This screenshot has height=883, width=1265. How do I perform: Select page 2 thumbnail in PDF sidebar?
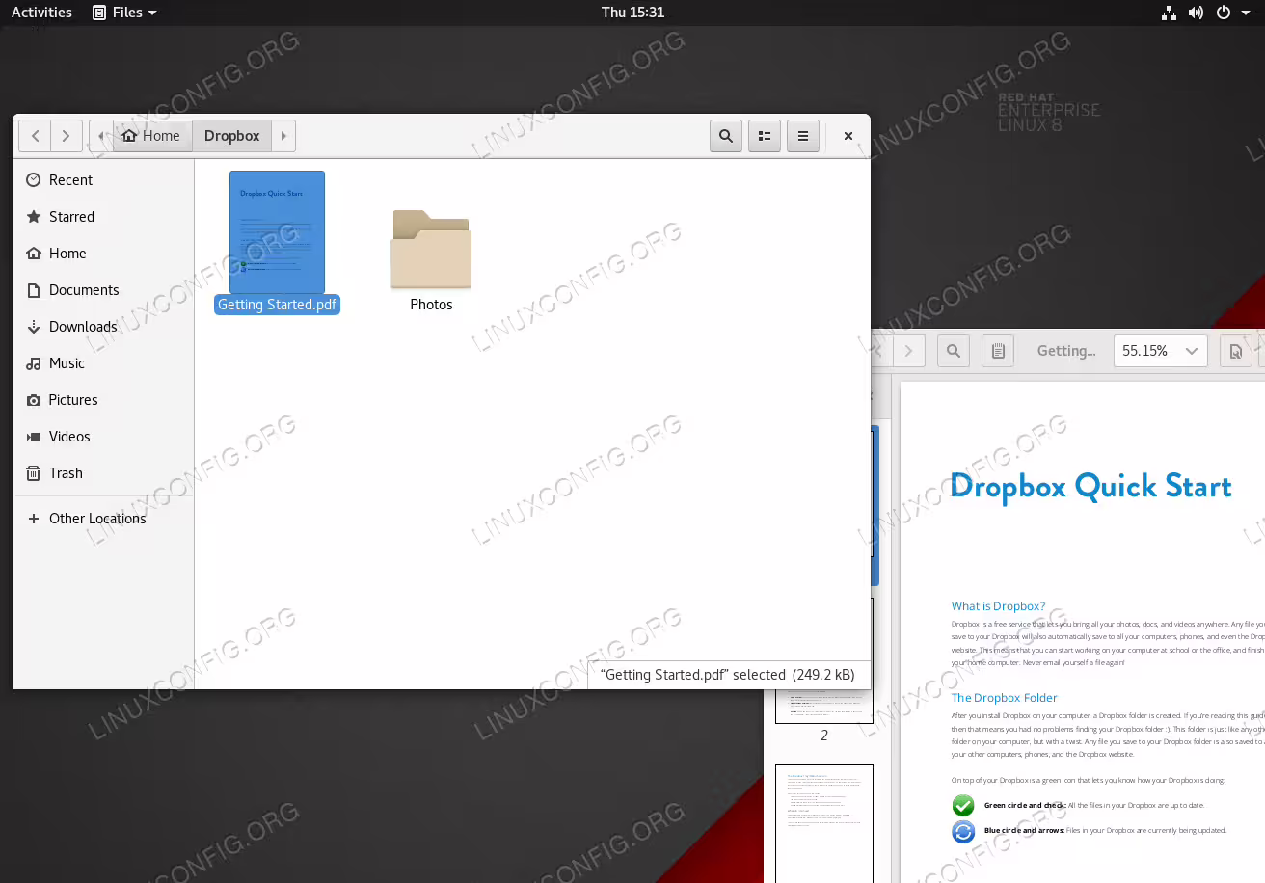click(x=824, y=706)
